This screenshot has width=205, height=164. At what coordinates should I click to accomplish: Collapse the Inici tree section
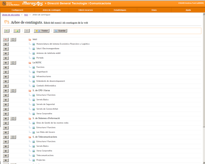click(13, 39)
